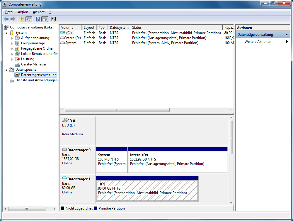This screenshot has width=293, height=221.
Task: Select the (C:) 80,00 GB partition block
Action: pos(147,189)
